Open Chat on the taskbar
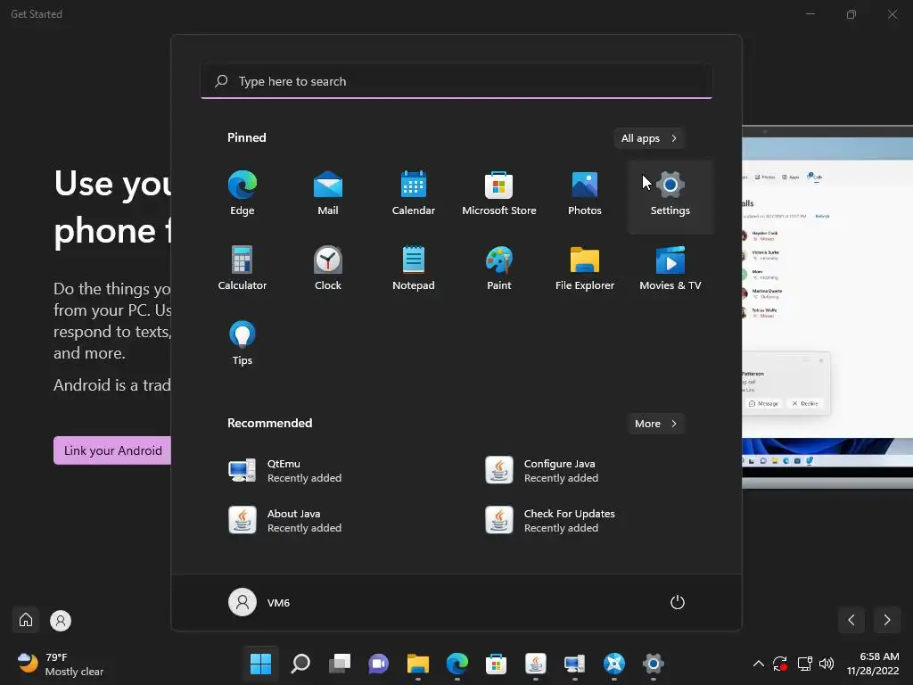This screenshot has height=685, width=913. (x=378, y=664)
